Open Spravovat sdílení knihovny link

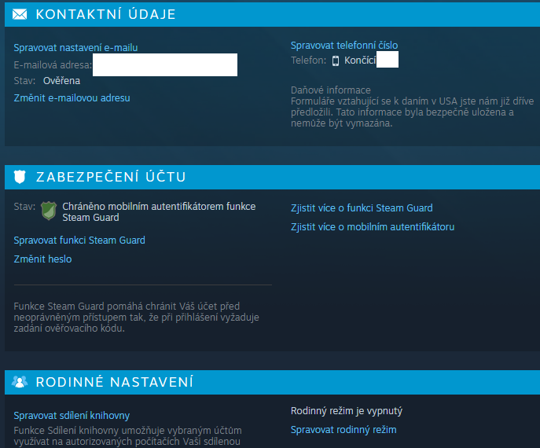tap(72, 415)
